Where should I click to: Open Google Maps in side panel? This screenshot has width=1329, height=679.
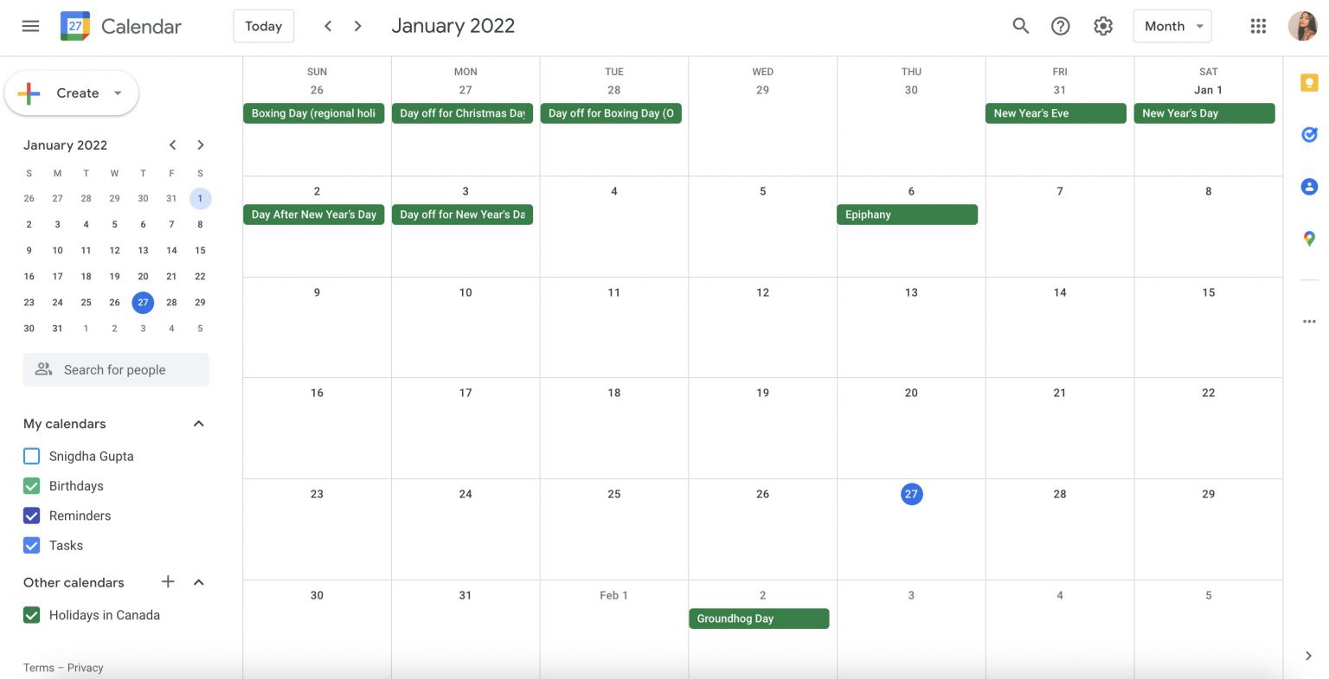point(1309,238)
